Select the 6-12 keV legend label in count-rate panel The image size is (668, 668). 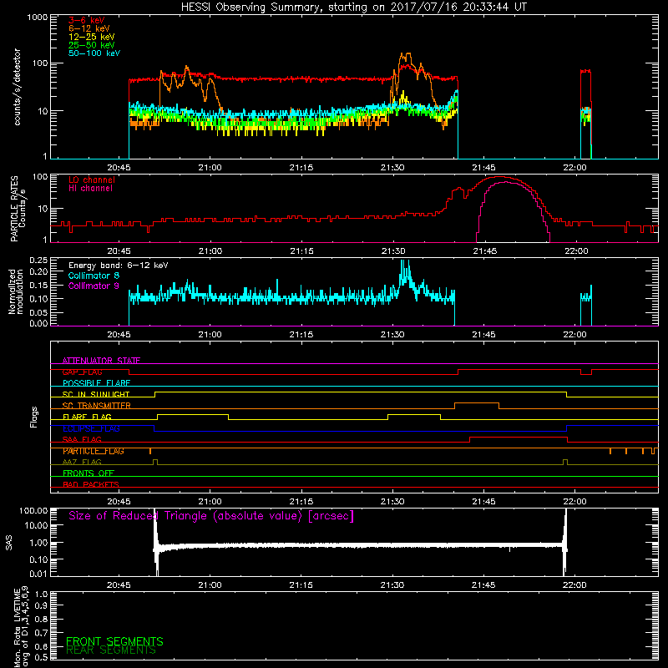(x=89, y=28)
